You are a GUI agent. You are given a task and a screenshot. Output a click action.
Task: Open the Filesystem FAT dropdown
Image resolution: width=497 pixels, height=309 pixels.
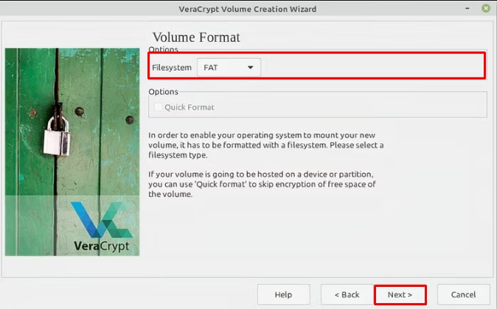229,68
